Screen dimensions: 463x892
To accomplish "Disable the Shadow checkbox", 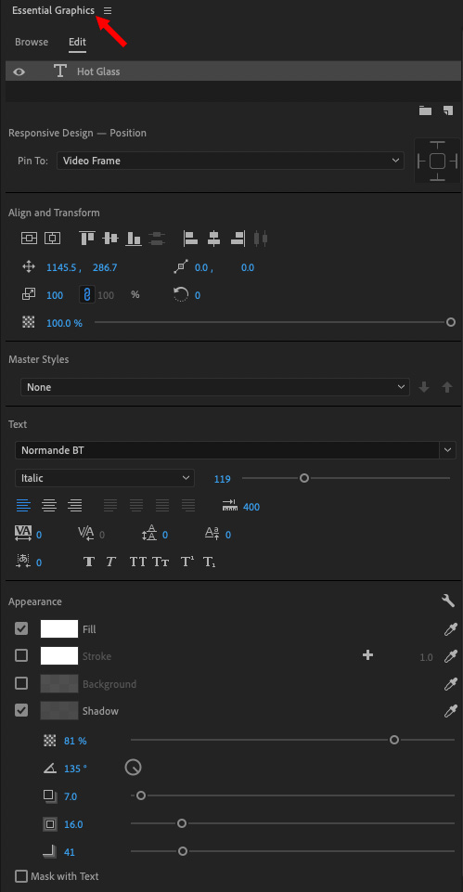I will tap(21, 710).
